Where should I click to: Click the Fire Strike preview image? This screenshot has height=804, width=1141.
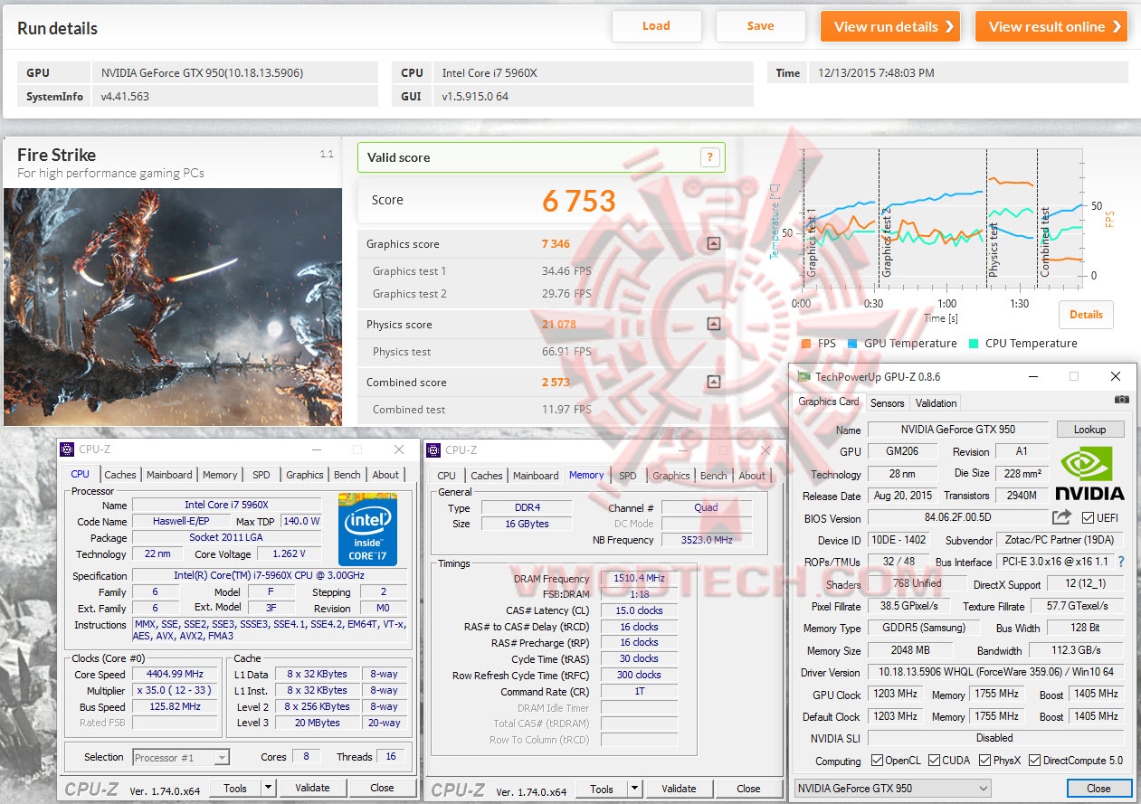(x=173, y=307)
